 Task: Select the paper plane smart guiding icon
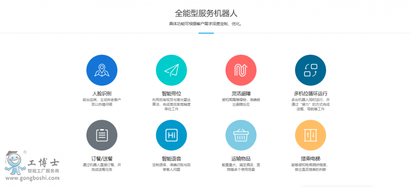pyautogui.click(x=171, y=70)
